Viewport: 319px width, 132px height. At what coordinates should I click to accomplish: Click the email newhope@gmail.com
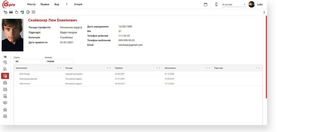131,45
